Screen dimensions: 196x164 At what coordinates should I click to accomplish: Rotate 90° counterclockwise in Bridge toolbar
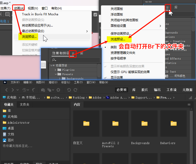(69, 90)
